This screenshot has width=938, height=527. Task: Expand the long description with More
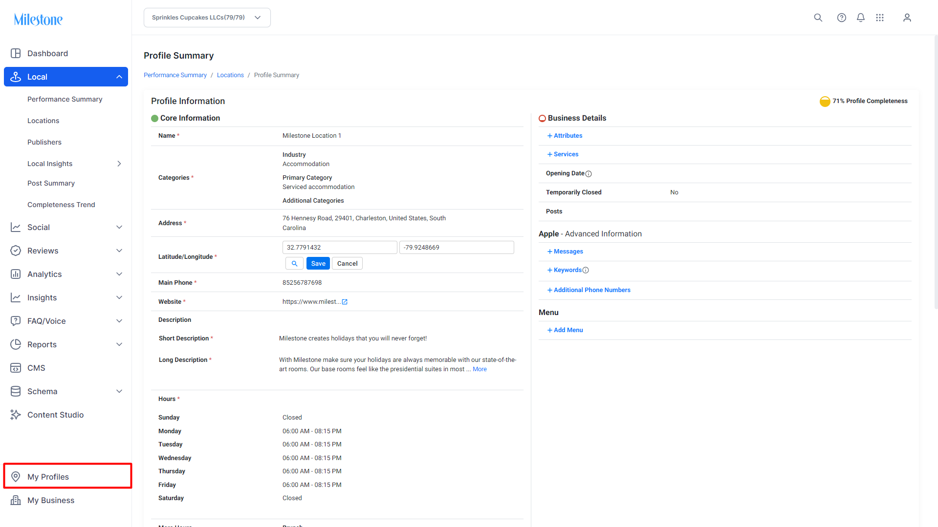pos(480,369)
